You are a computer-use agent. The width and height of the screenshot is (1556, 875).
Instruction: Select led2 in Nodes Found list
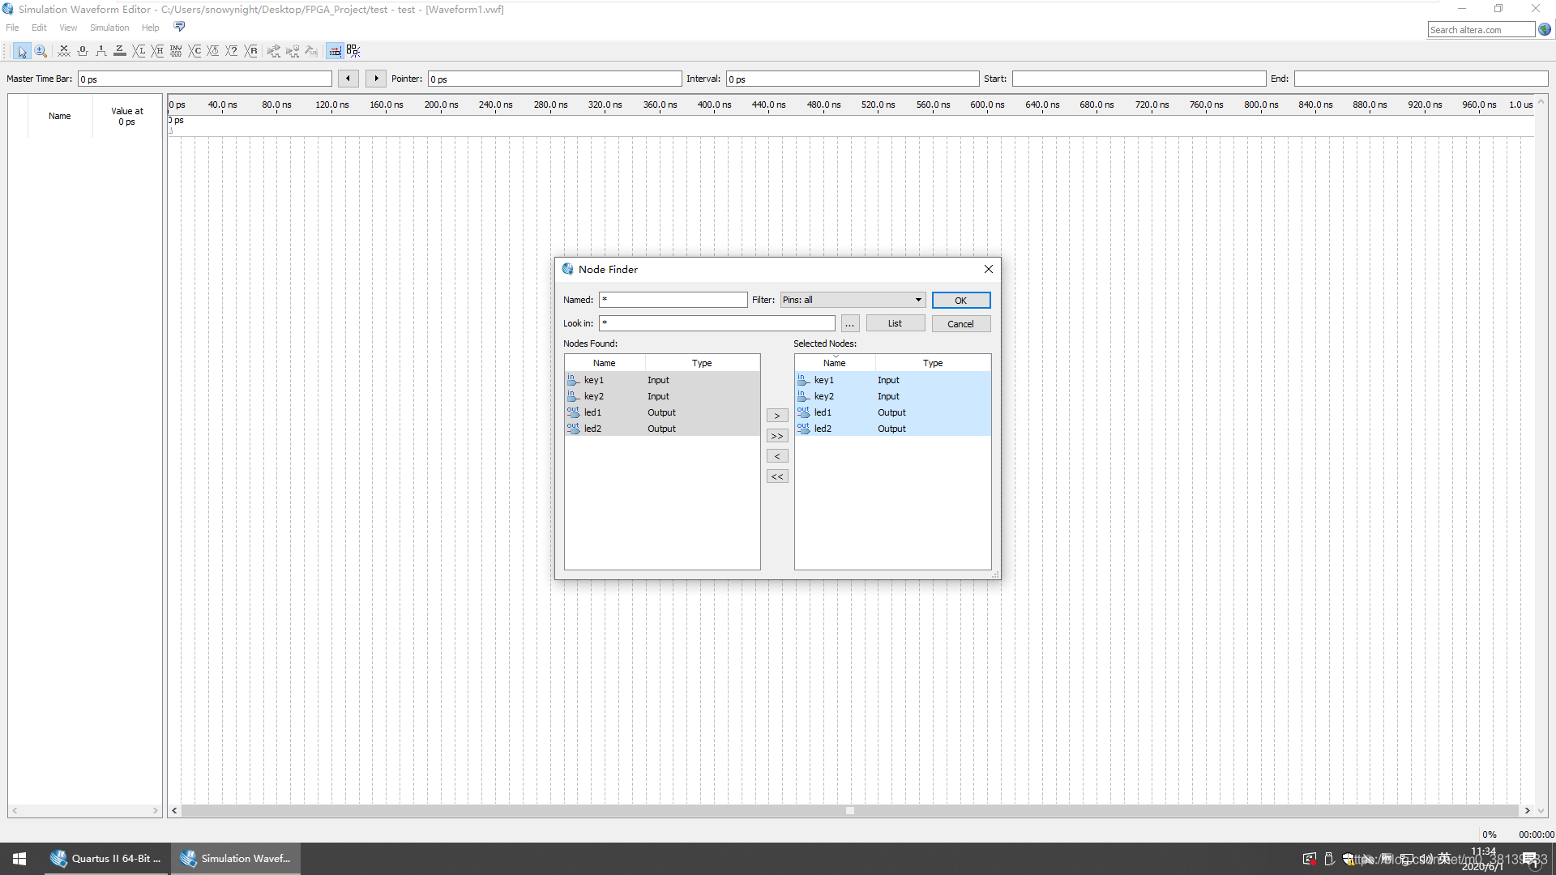592,429
